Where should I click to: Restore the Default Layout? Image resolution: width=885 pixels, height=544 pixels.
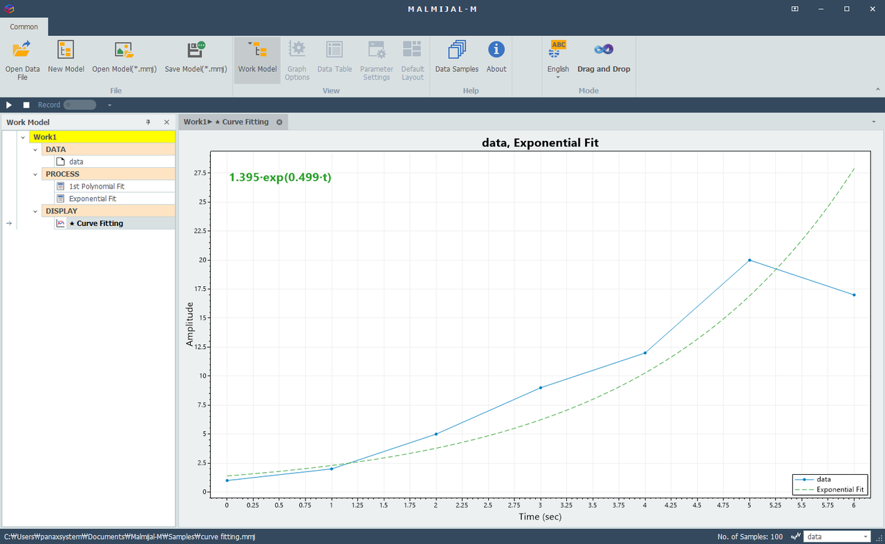click(412, 59)
